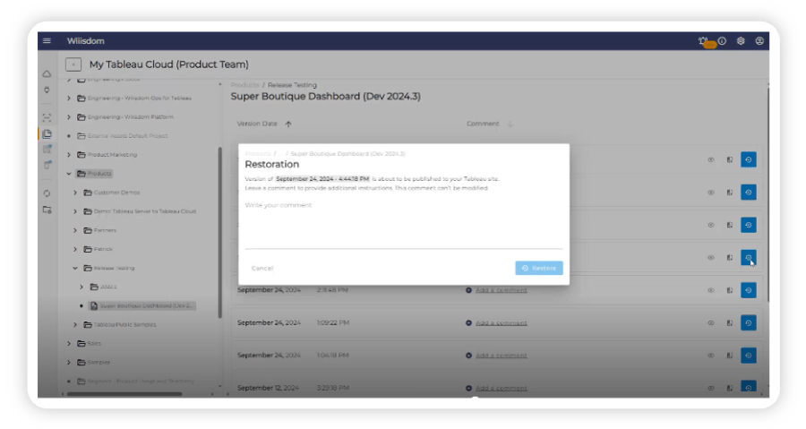Click the Wiiisdom logo
Image resolution: width=806 pixels, height=429 pixels.
point(85,40)
